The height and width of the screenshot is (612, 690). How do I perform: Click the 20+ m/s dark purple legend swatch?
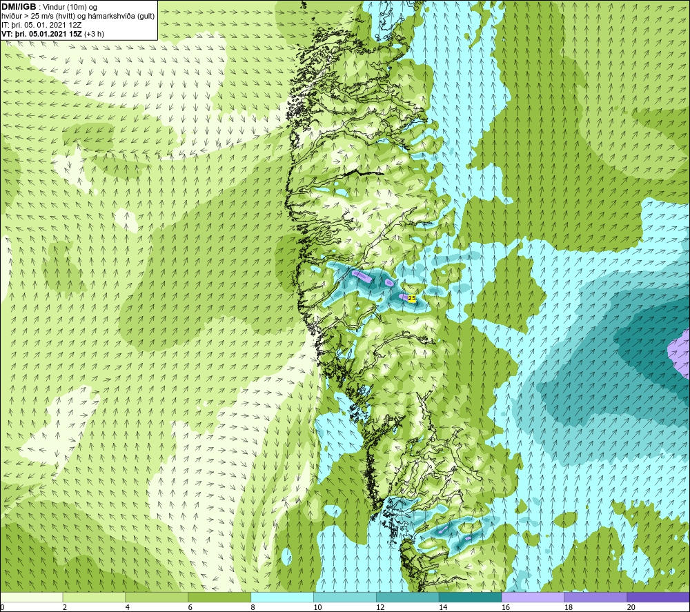[658, 597]
